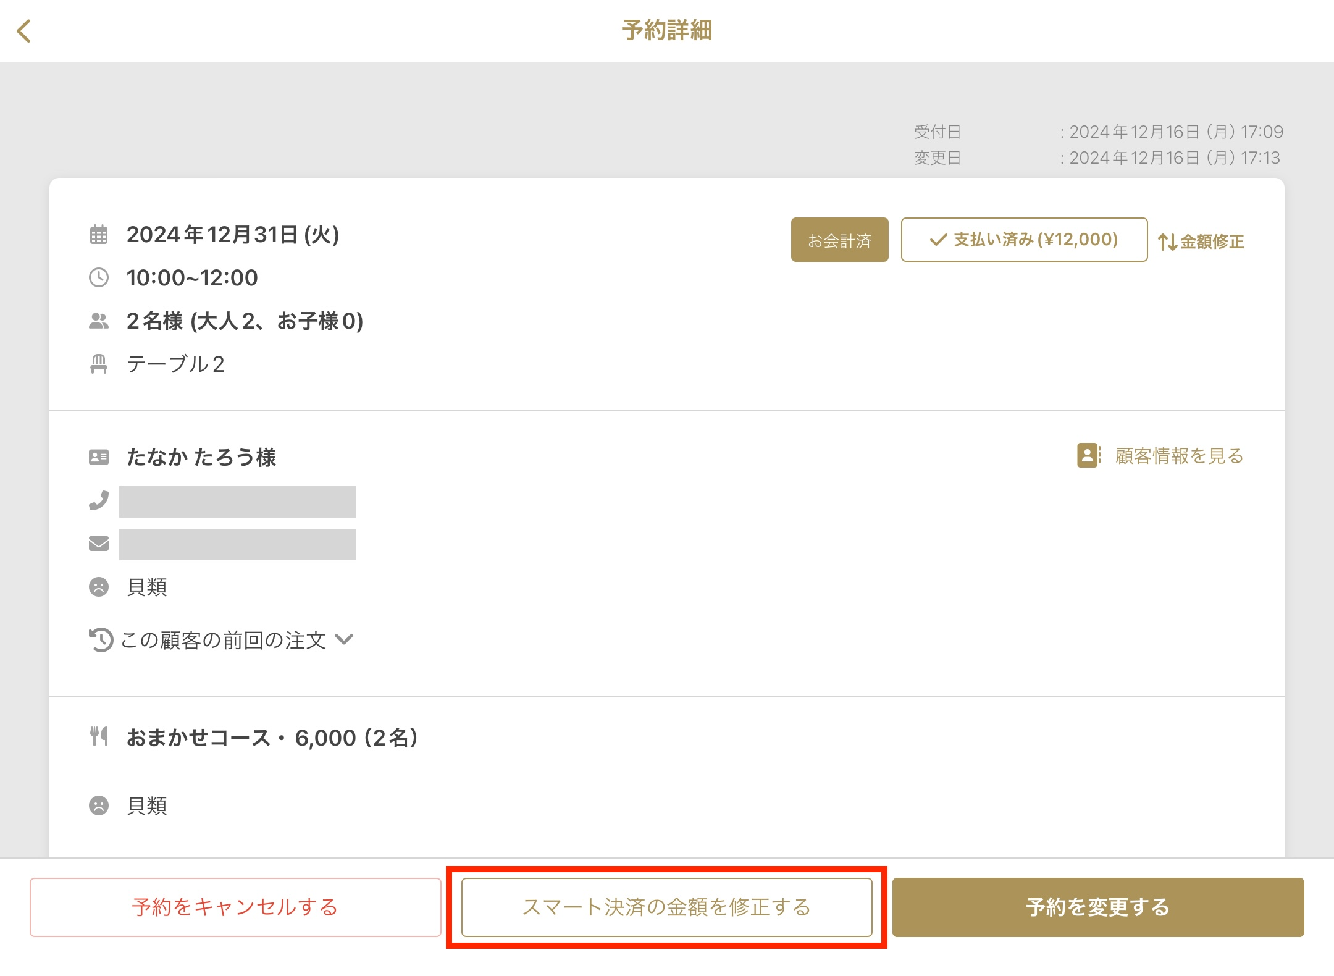Image resolution: width=1334 pixels, height=976 pixels.
Task: Click 予約をキャンセルする button
Action: pyautogui.click(x=235, y=907)
